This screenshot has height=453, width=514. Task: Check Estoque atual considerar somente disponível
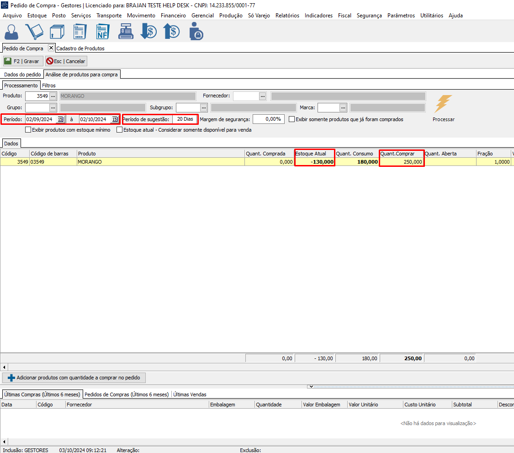pos(120,130)
